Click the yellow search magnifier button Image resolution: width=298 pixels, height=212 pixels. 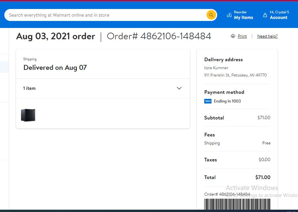[x=211, y=15]
